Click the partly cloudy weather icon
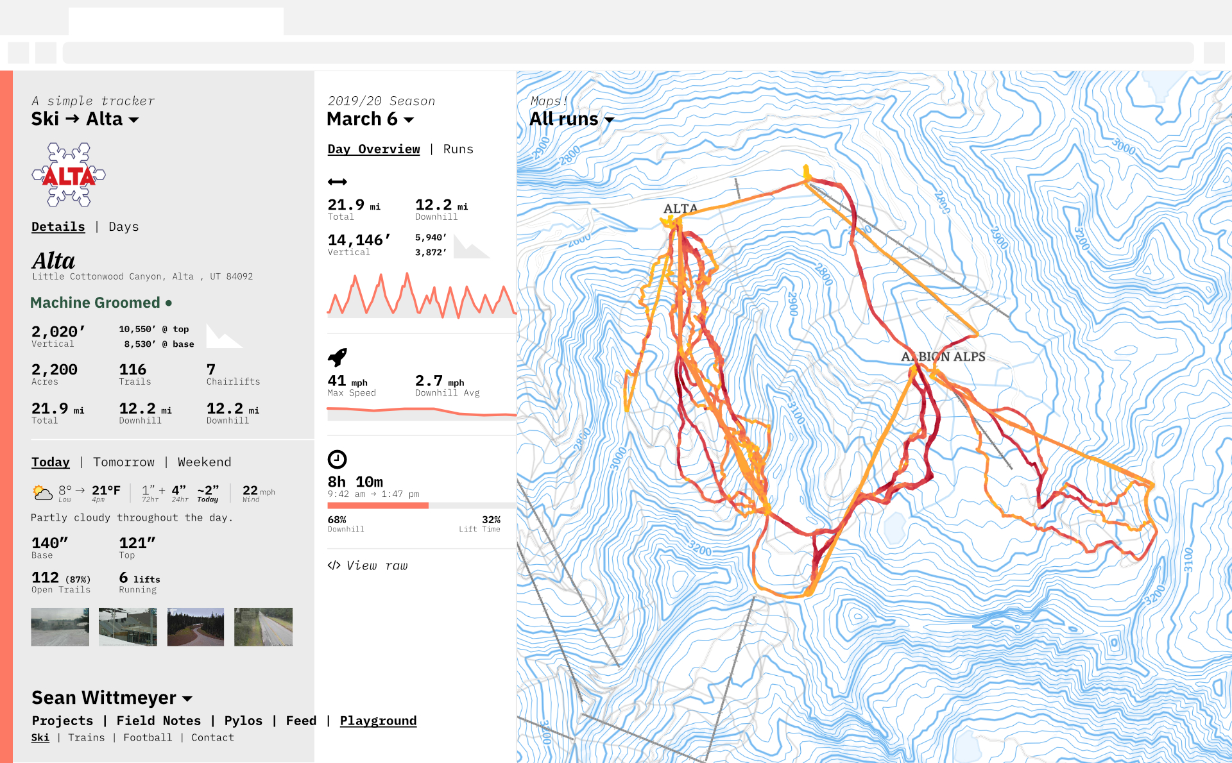This screenshot has width=1232, height=763. [43, 492]
